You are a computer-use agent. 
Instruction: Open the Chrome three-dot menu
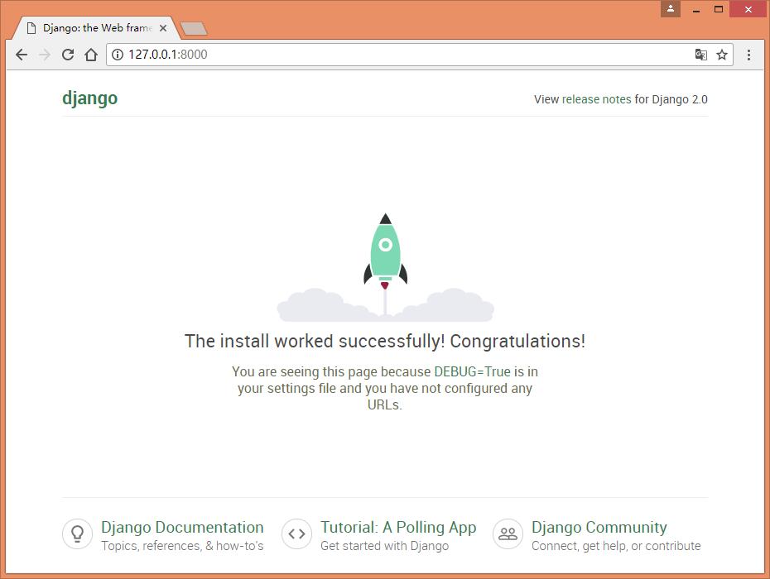click(x=748, y=55)
